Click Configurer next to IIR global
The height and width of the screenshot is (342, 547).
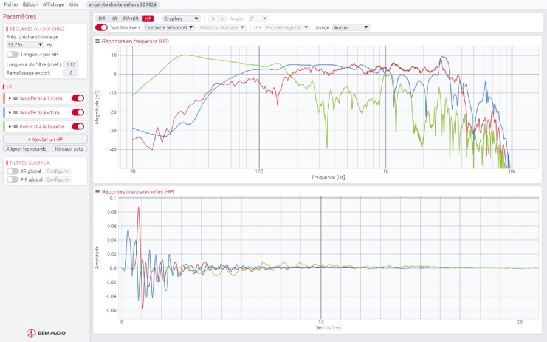[58, 171]
